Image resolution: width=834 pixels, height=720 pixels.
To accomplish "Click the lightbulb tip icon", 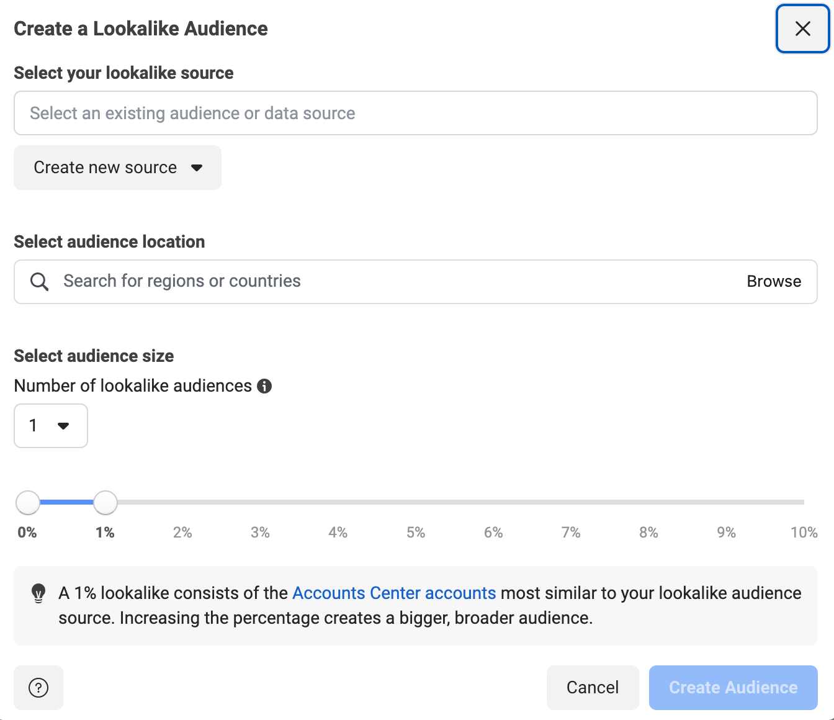I will click(38, 593).
